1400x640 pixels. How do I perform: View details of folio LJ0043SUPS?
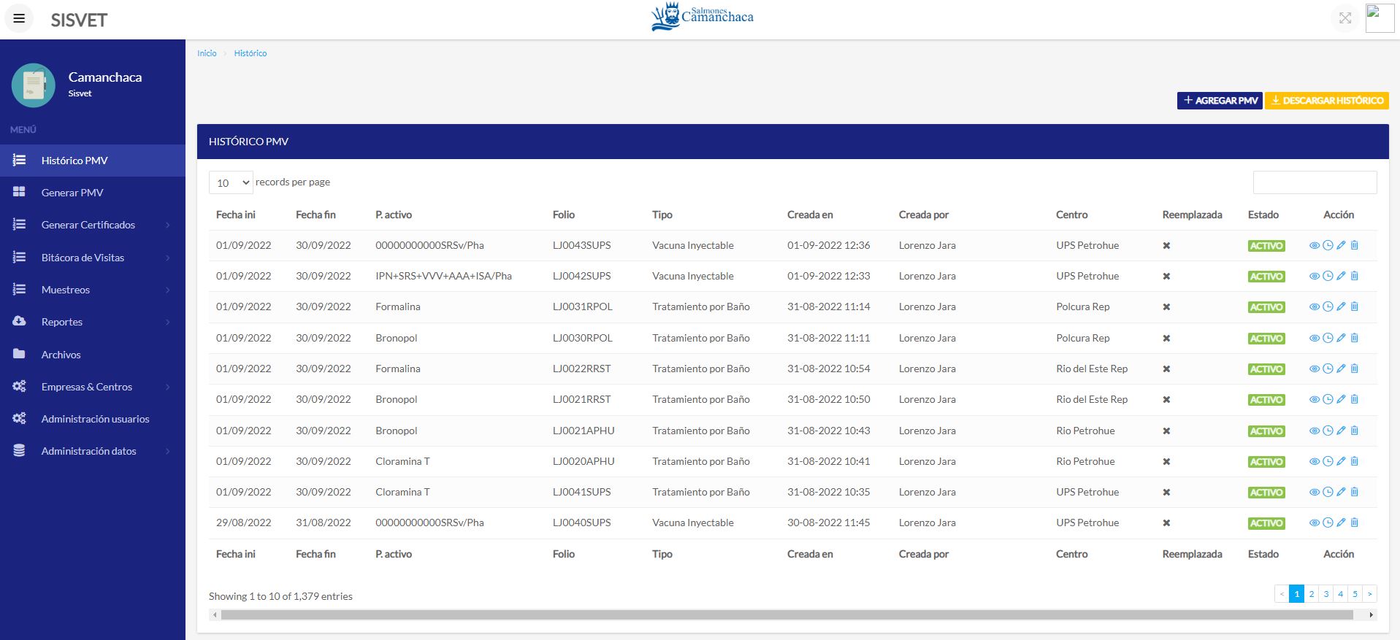tap(1314, 246)
